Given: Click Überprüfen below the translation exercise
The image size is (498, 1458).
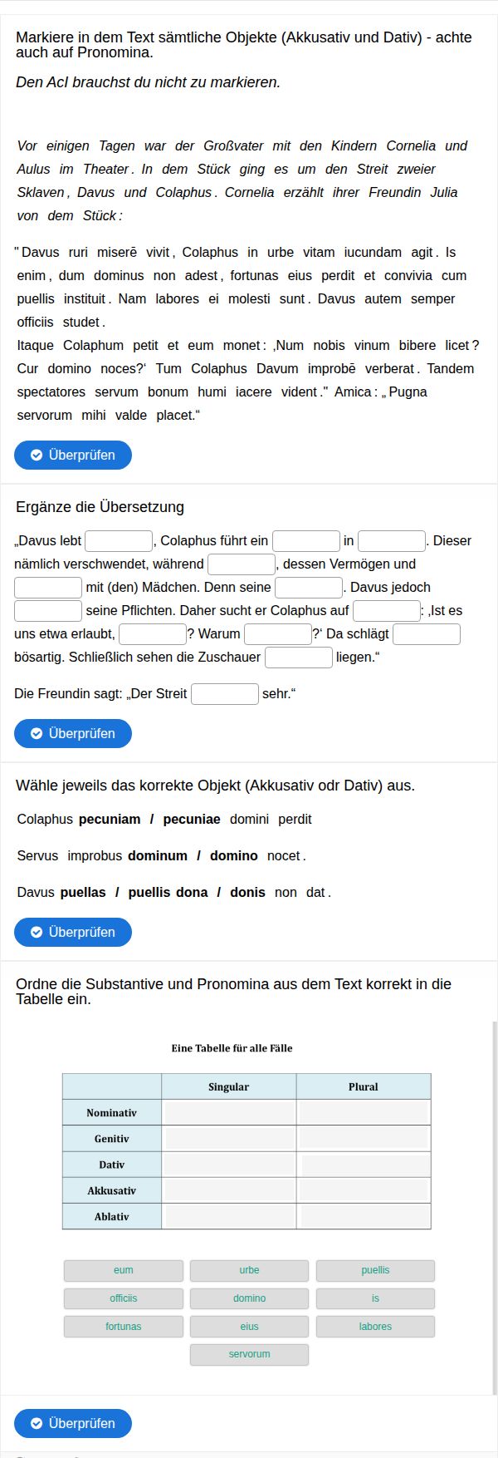Looking at the screenshot, I should [x=73, y=733].
